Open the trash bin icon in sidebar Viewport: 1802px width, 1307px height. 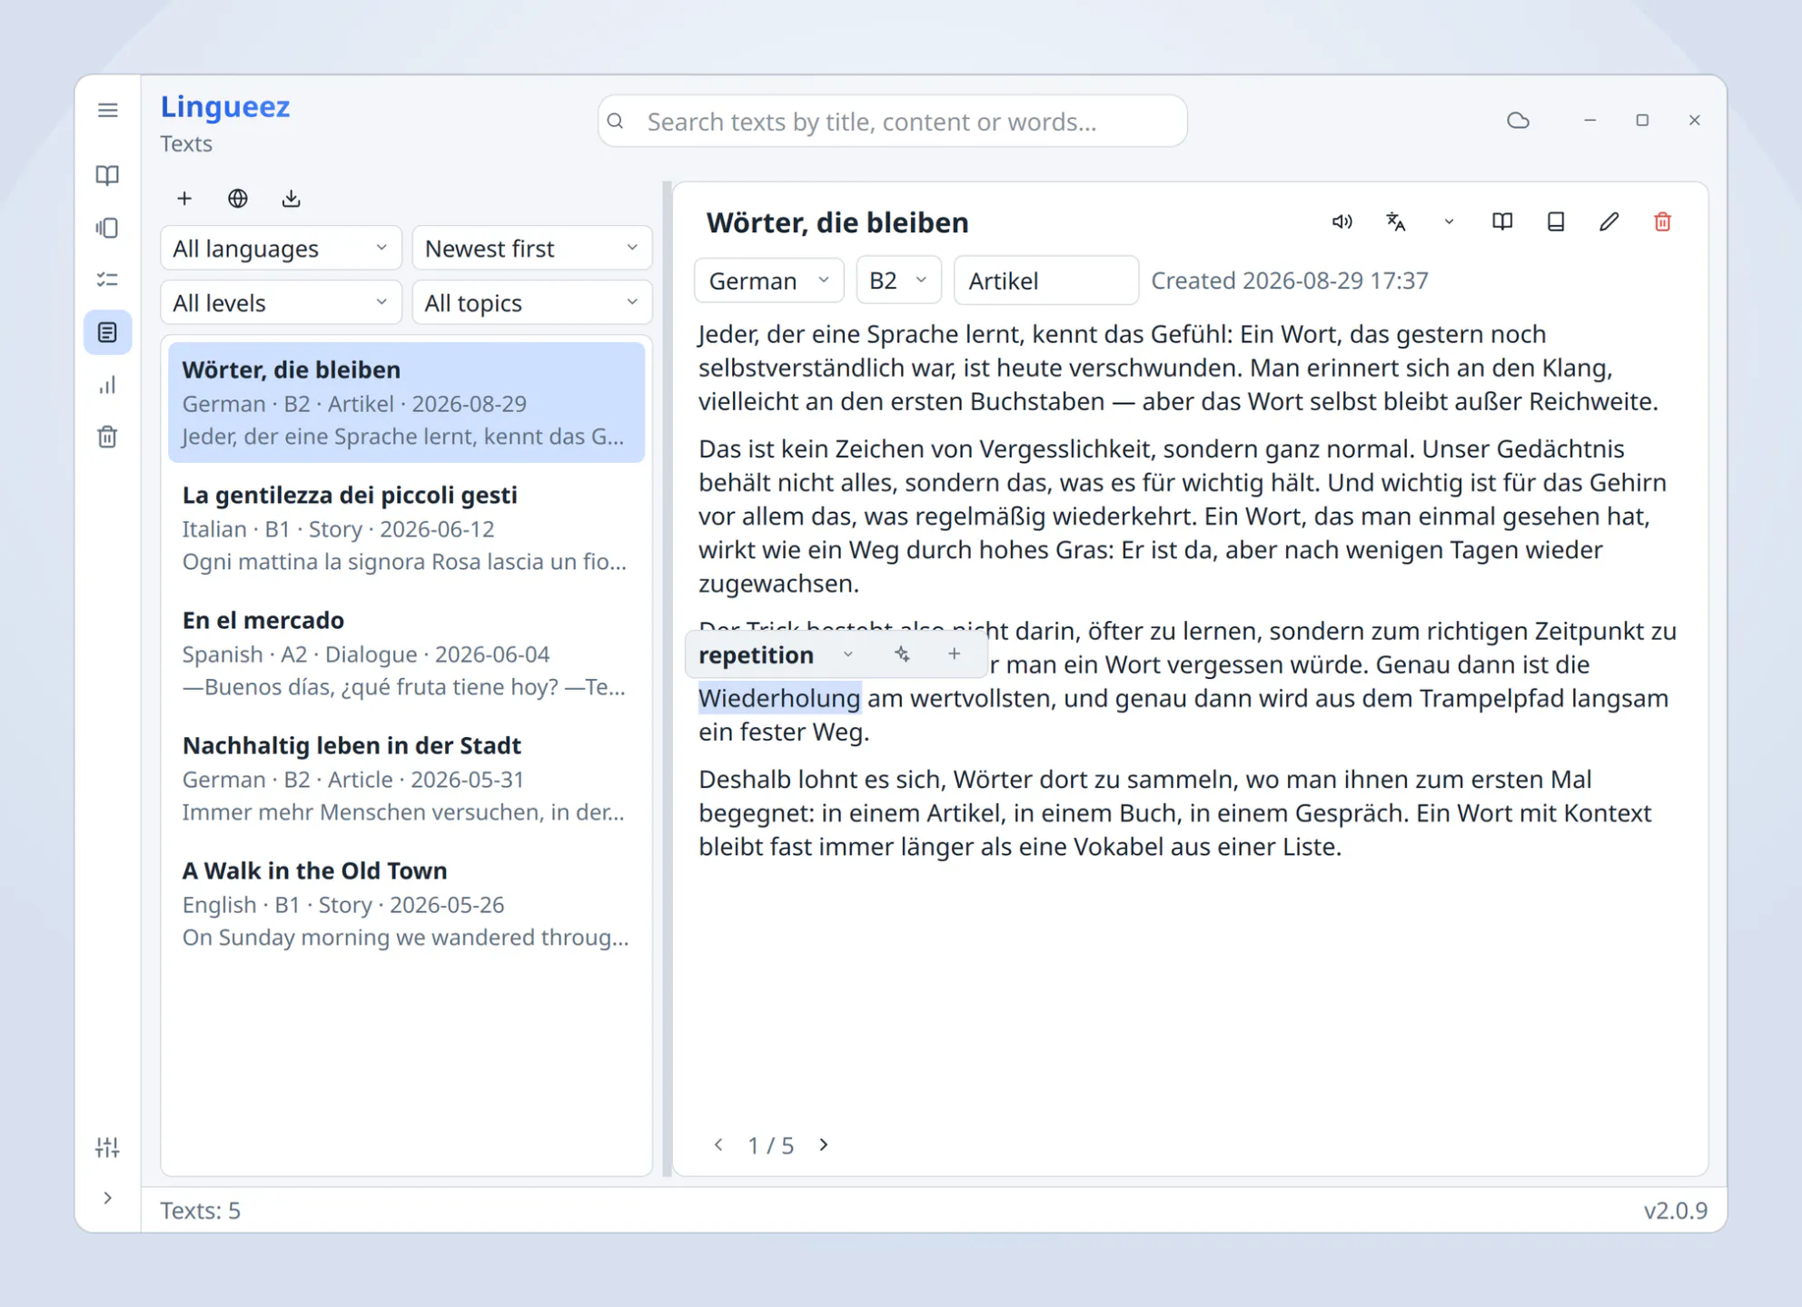[x=107, y=437]
